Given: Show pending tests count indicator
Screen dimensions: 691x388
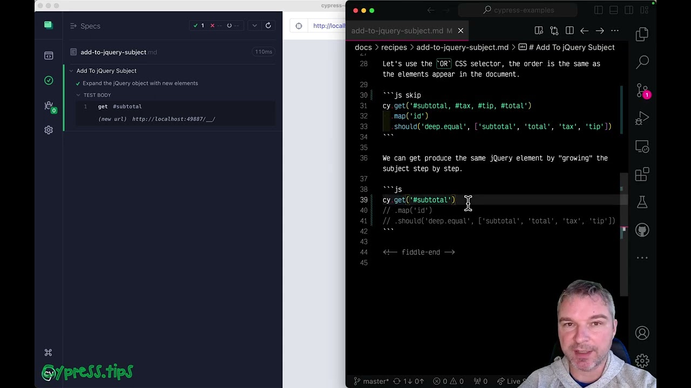Looking at the screenshot, I should [x=233, y=25].
